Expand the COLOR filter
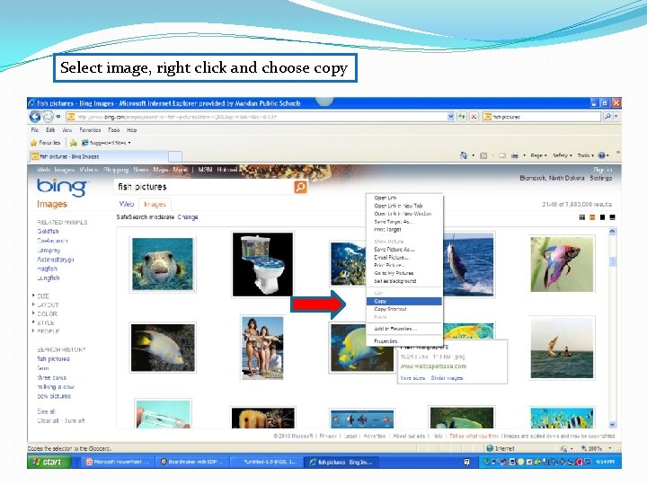This screenshot has width=647, height=485. [x=47, y=313]
